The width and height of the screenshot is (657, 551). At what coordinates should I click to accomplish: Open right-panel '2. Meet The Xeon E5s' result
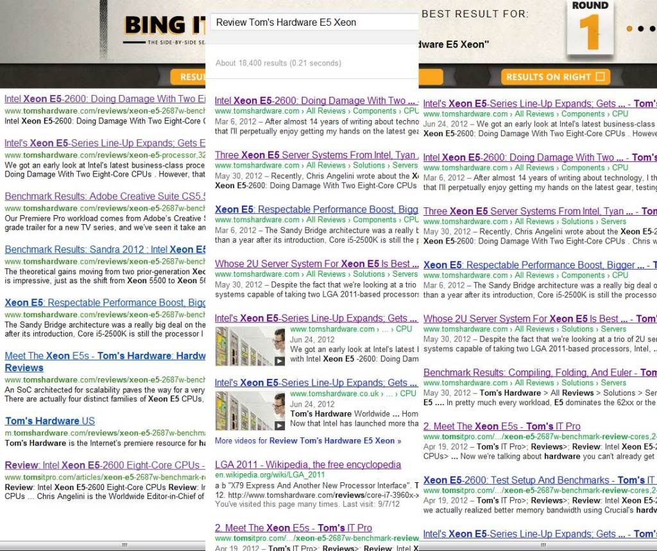tap(502, 426)
